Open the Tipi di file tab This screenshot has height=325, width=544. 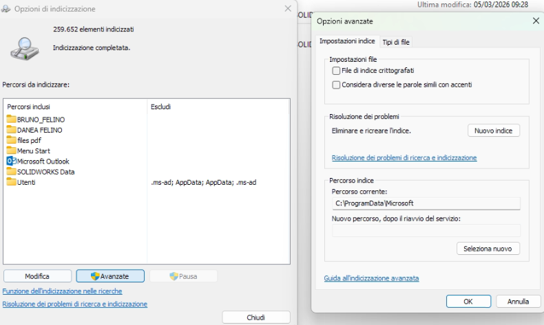click(x=396, y=42)
